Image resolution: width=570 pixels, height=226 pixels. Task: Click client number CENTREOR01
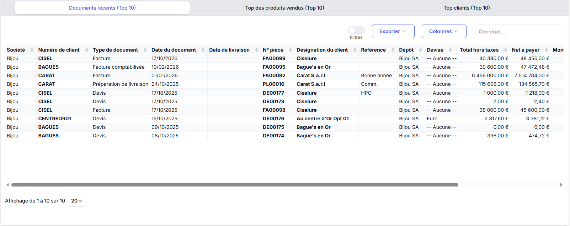(55, 119)
